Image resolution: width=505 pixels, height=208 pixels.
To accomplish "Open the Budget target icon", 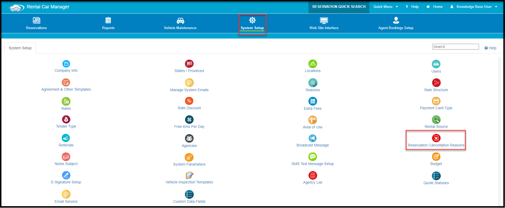I will pyautogui.click(x=436, y=157).
